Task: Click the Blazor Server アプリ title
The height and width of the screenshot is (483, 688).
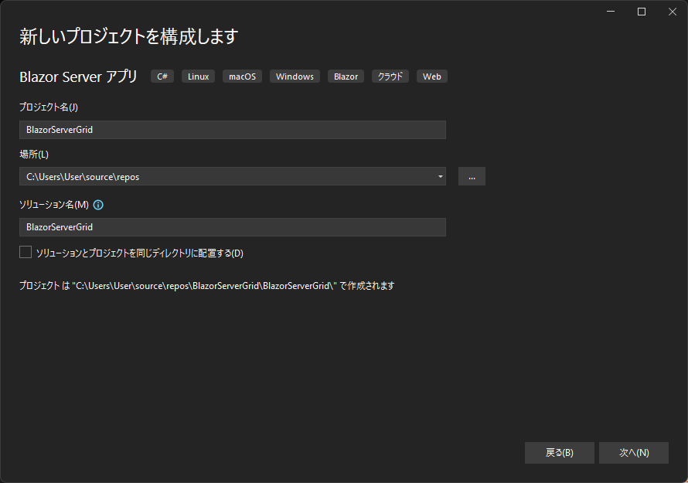Action: [x=79, y=77]
